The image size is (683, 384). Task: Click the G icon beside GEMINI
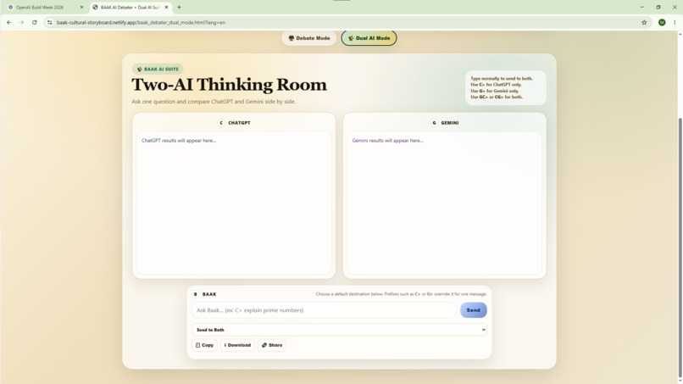point(434,123)
